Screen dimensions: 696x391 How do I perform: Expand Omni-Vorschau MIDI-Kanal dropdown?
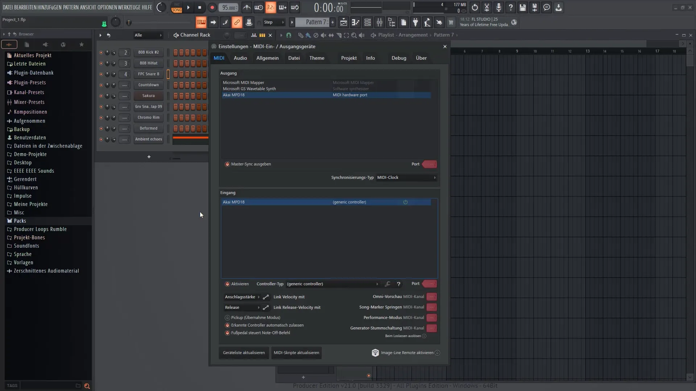click(431, 297)
